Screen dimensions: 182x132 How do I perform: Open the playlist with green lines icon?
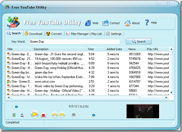[14, 115]
